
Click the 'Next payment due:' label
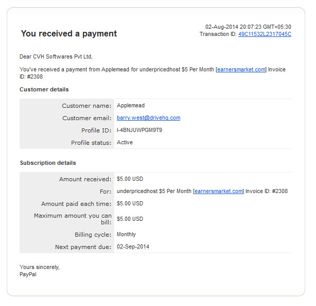pyautogui.click(x=83, y=247)
